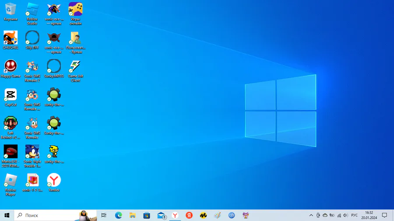Viewport: 394px width, 221px height.
Task: Open the red Я Yandex taskbar icon
Action: point(189,215)
